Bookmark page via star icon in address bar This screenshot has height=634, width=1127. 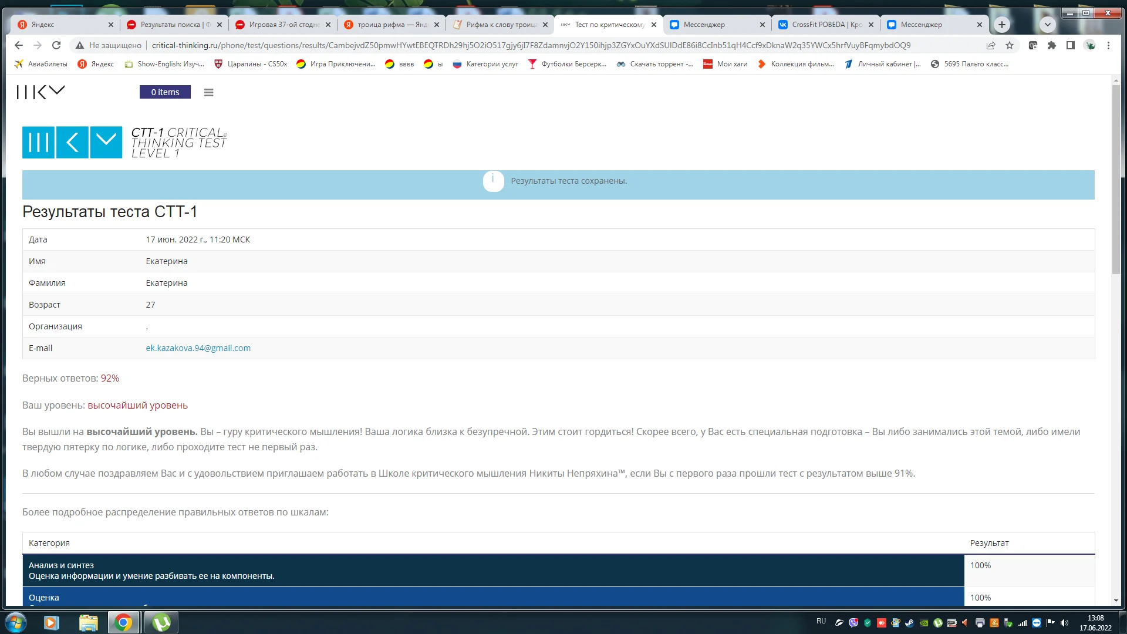tap(1010, 45)
